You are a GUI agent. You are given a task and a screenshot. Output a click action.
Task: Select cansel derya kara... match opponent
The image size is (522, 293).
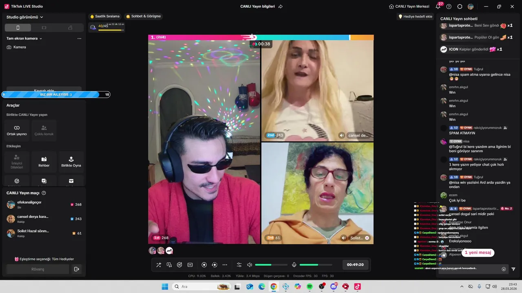(44, 219)
